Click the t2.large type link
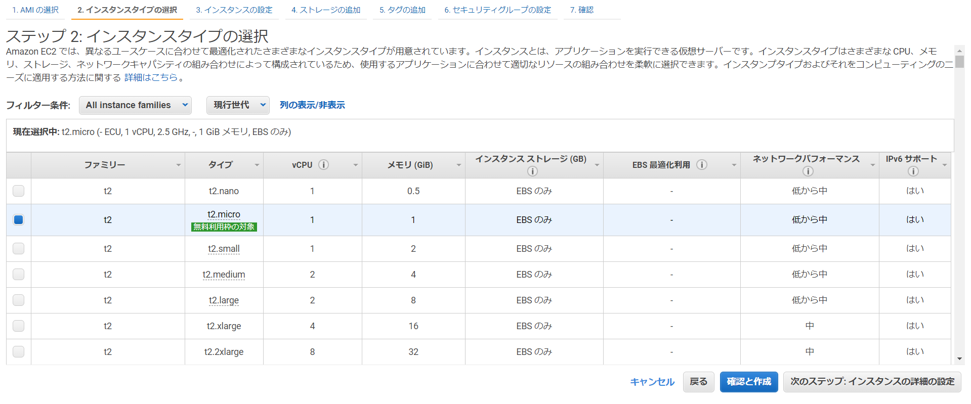The width and height of the screenshot is (971, 404). point(224,300)
